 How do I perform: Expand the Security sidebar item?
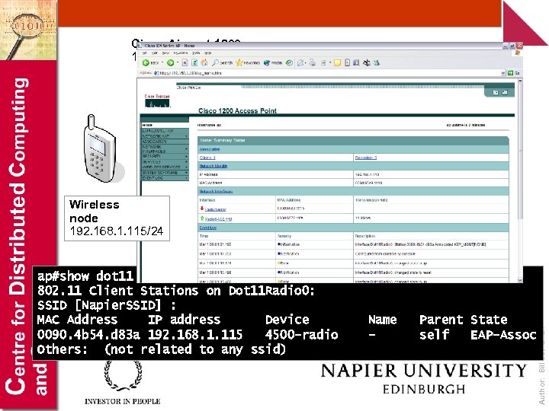(186, 157)
